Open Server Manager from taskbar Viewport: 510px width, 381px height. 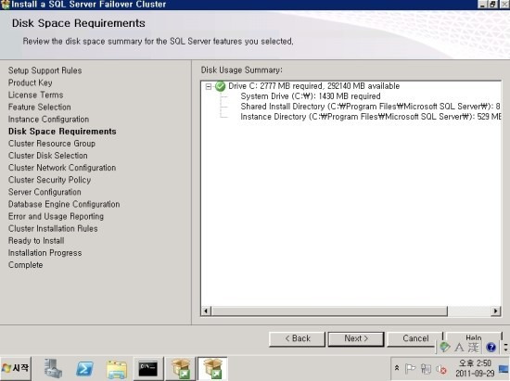(53, 369)
